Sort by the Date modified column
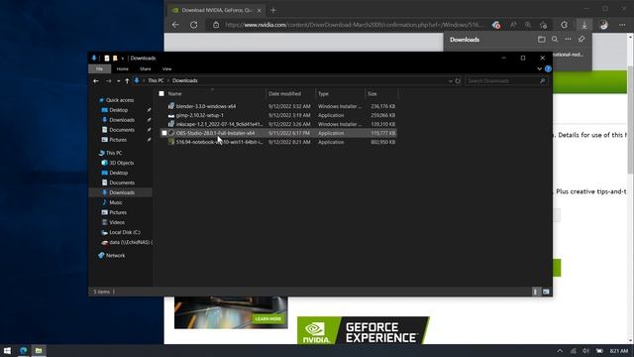 (x=284, y=93)
